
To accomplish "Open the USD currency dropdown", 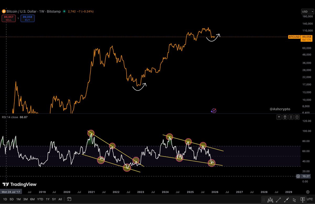I will pos(307,12).
